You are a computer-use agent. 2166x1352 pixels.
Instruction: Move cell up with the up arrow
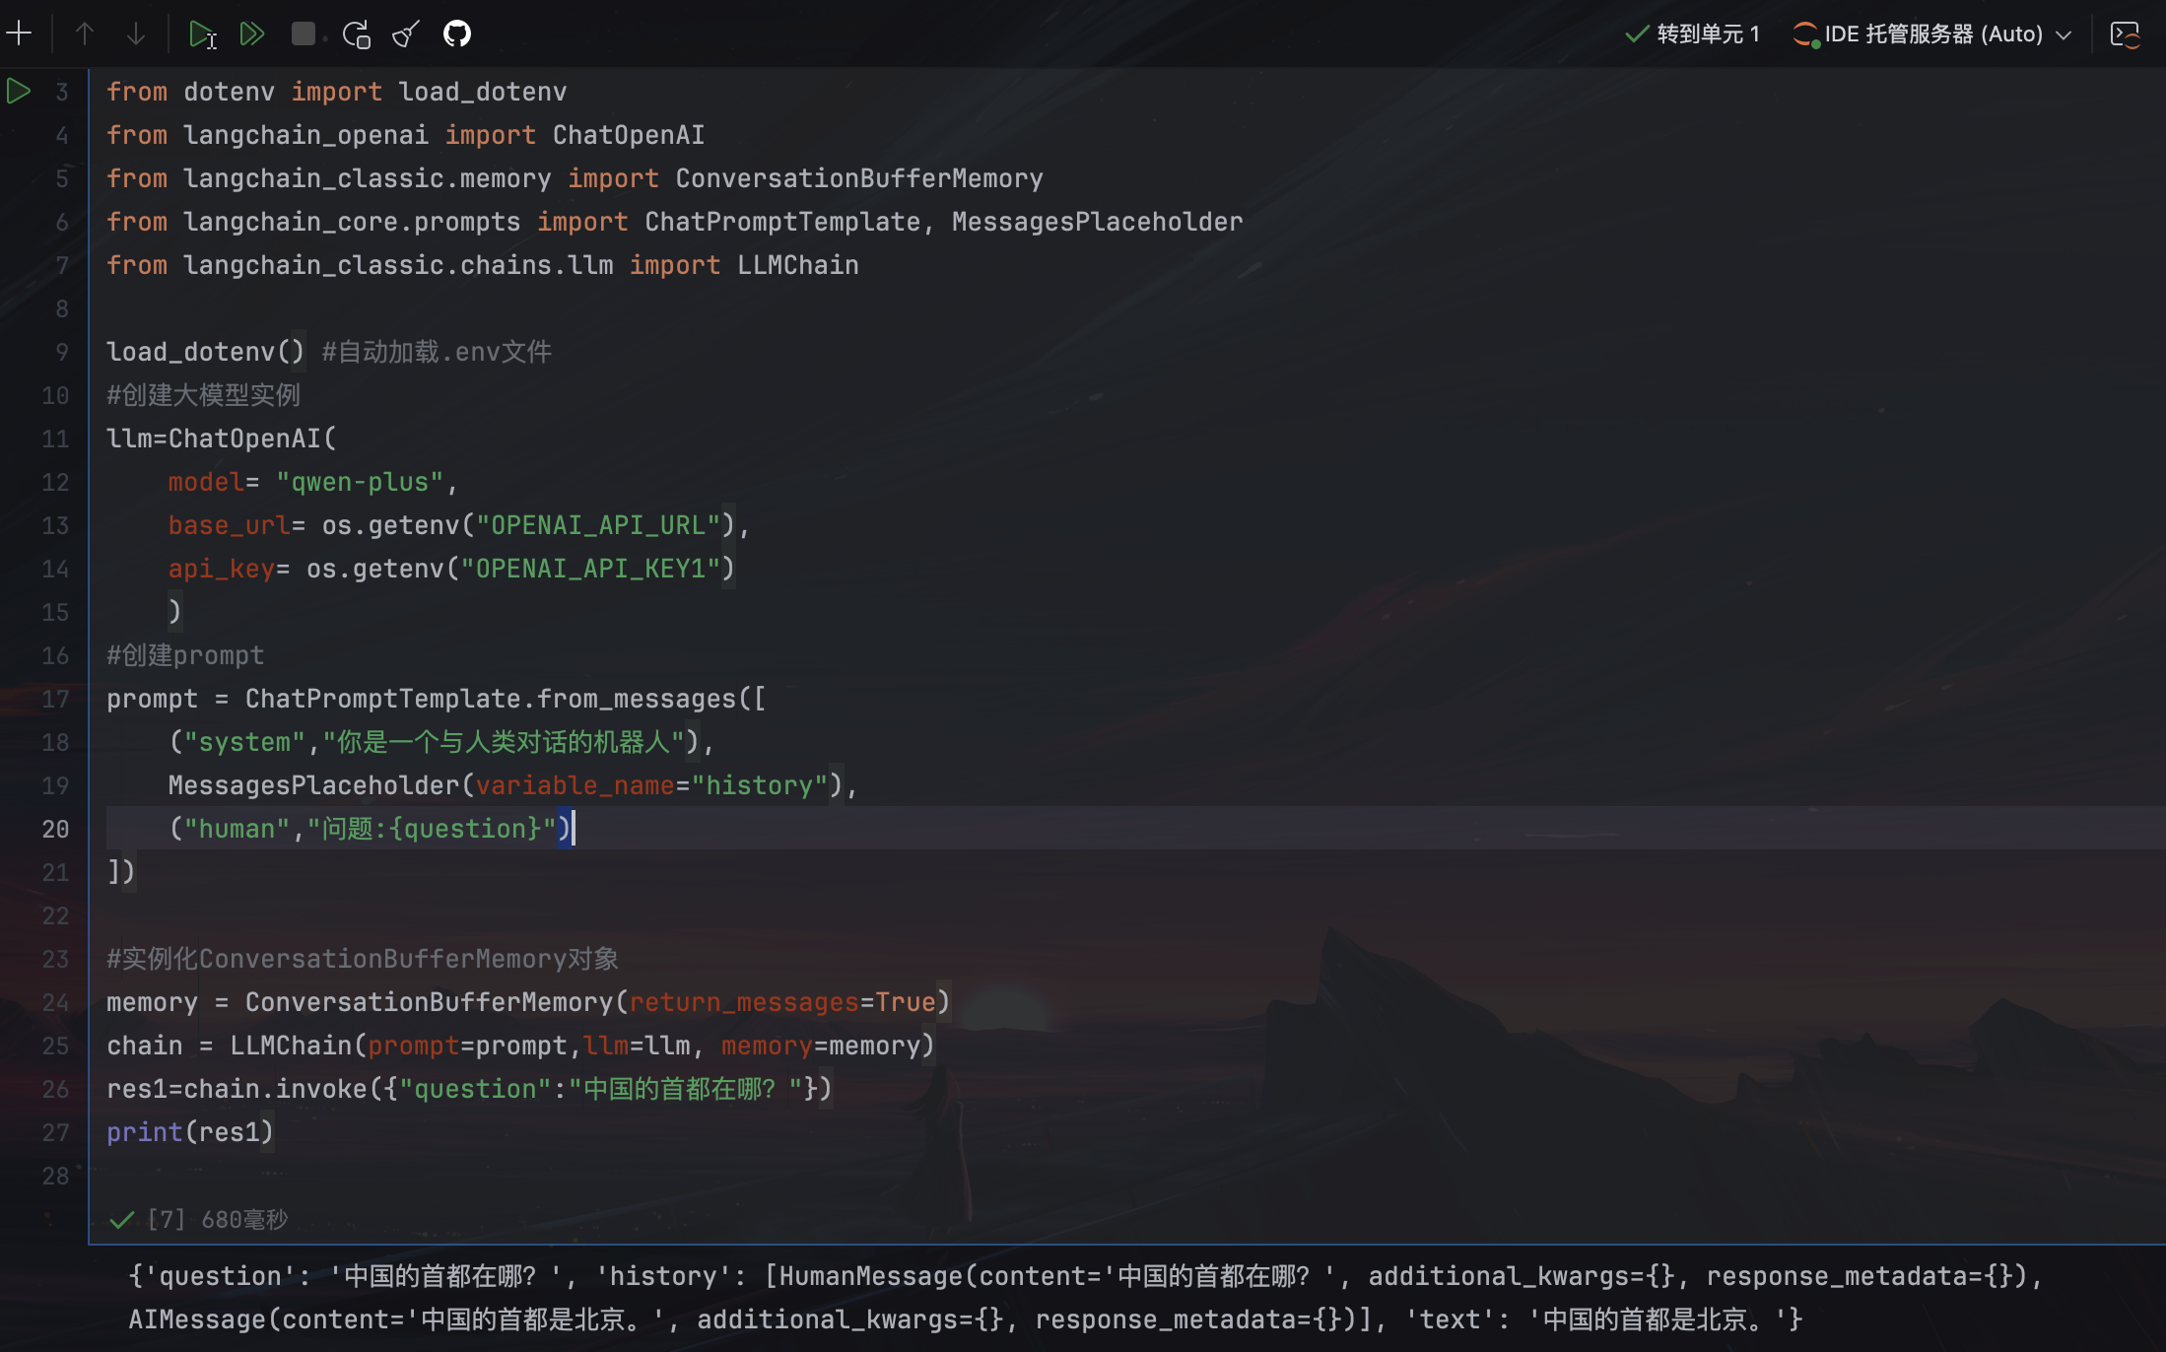coord(85,34)
